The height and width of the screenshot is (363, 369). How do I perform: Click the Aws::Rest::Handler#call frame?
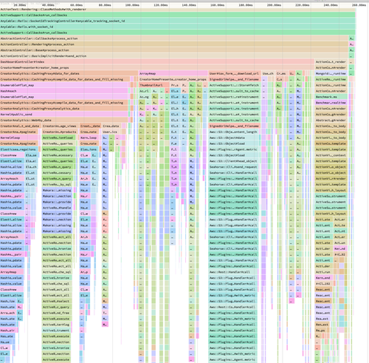tap(234, 272)
